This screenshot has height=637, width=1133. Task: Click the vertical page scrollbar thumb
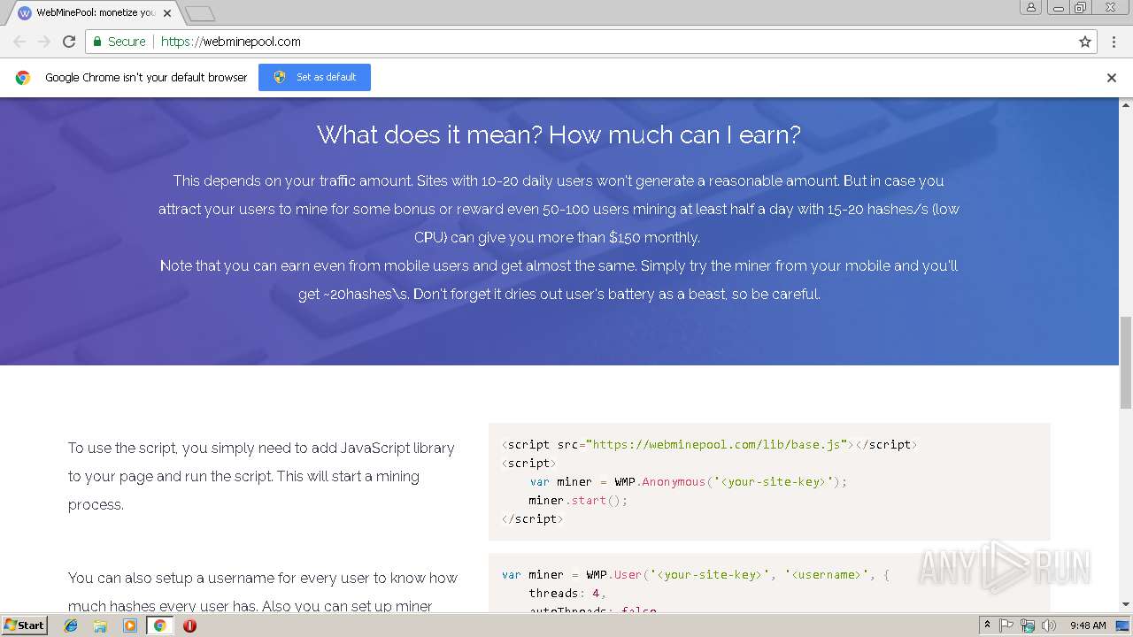(1126, 362)
